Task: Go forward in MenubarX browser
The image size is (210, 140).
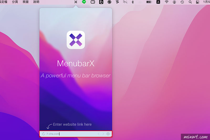Action: (x=103, y=134)
